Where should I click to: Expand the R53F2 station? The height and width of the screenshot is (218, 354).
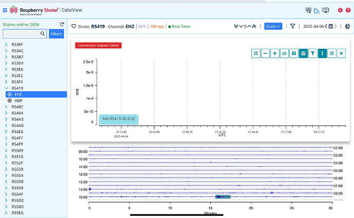6,76
